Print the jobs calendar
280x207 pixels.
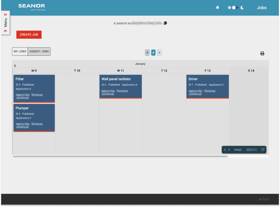click(x=262, y=54)
